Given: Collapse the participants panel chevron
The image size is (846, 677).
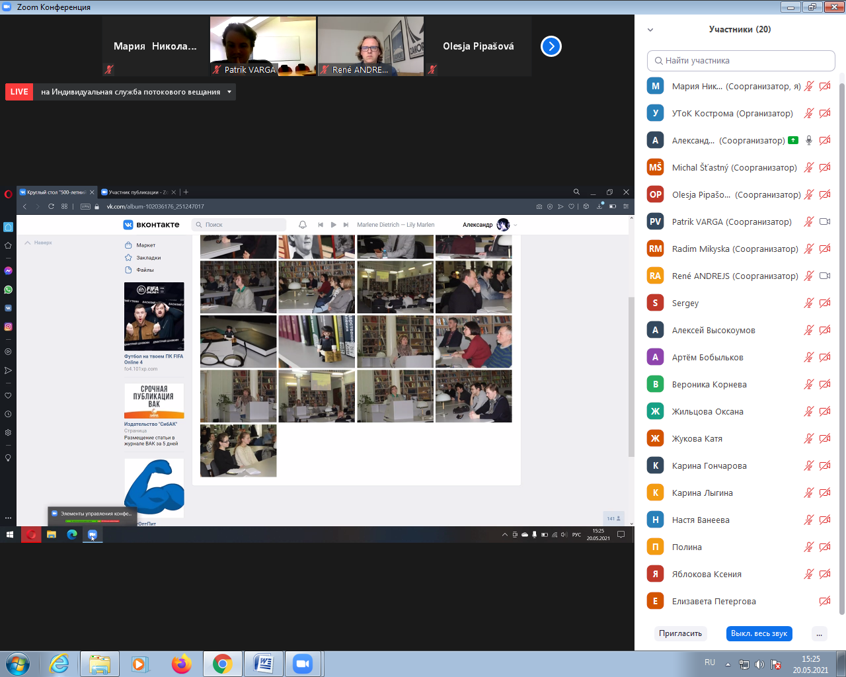Looking at the screenshot, I should (650, 30).
